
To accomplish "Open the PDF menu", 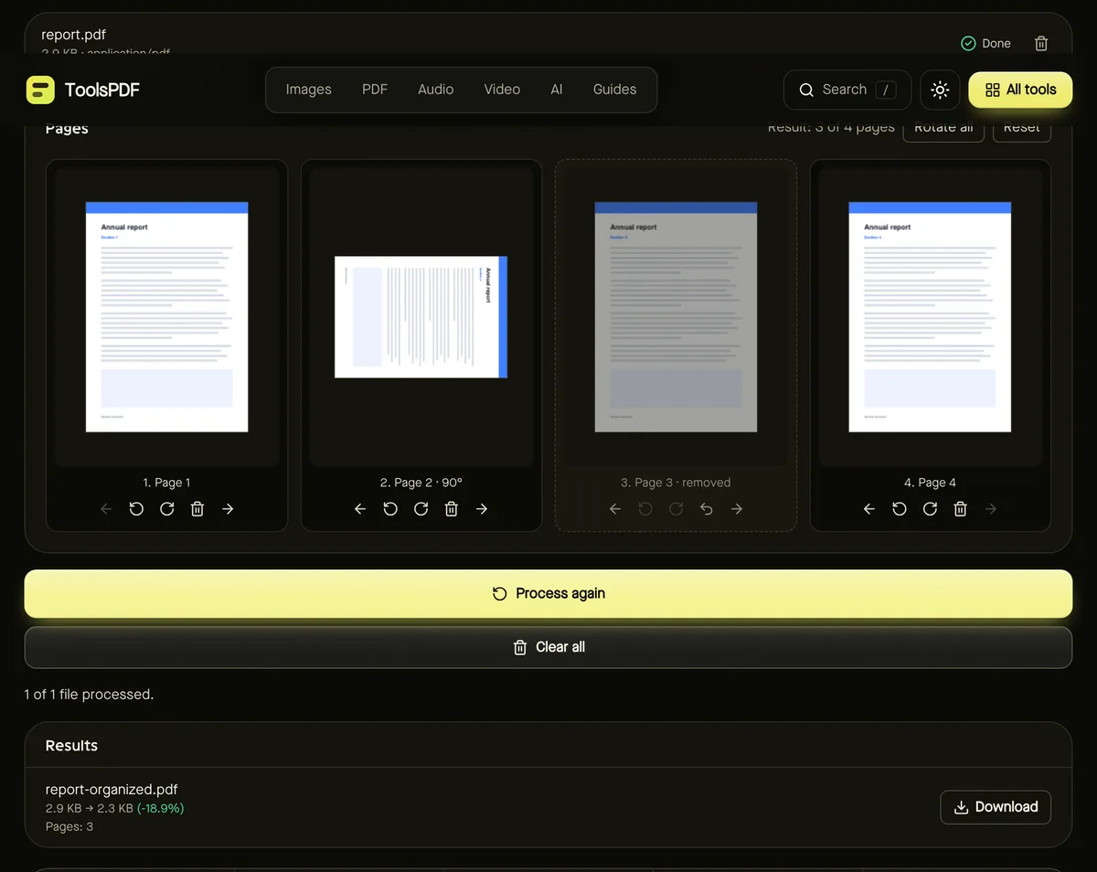I will click(x=375, y=90).
